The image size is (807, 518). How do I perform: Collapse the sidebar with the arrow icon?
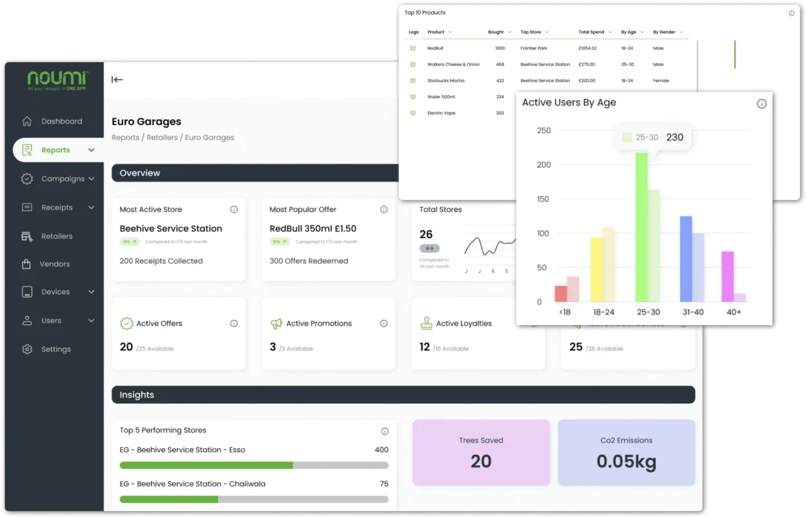point(117,80)
